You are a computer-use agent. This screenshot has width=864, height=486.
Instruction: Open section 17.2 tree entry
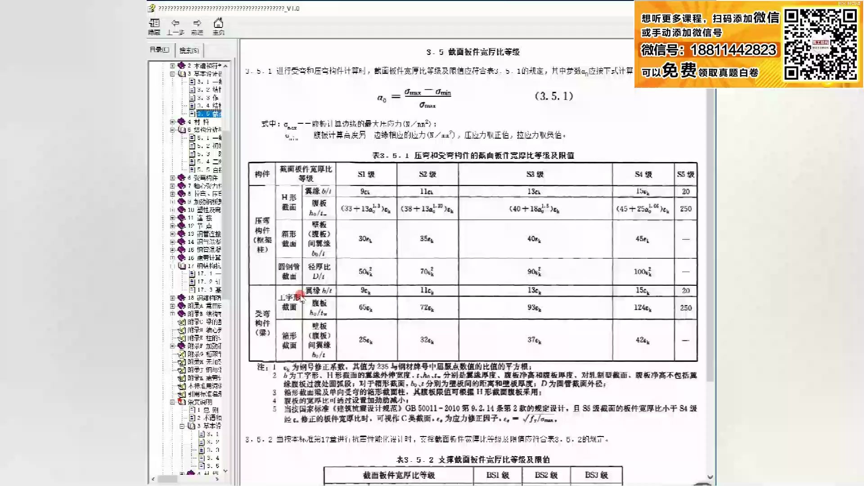coord(205,282)
